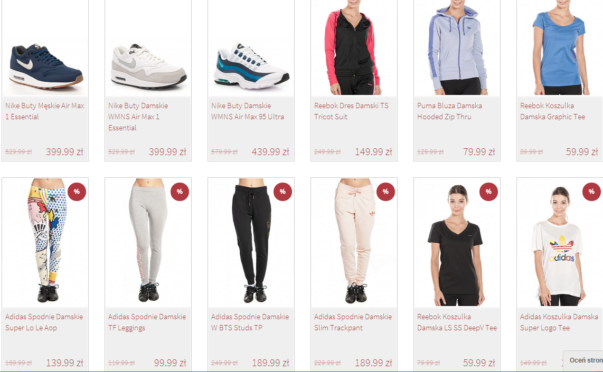The height and width of the screenshot is (372, 603).
Task: Click percent badge on Adidas Super Logo Tee
Action: (x=592, y=192)
